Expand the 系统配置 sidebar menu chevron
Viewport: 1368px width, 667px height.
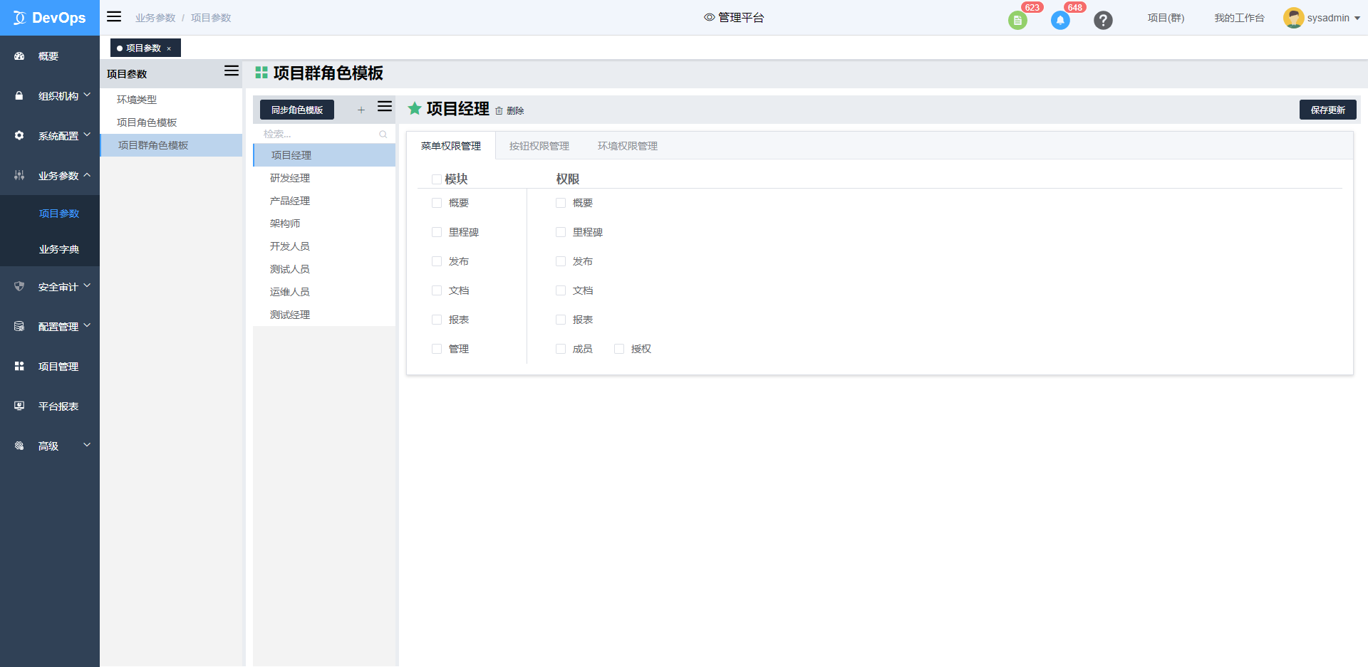point(87,135)
